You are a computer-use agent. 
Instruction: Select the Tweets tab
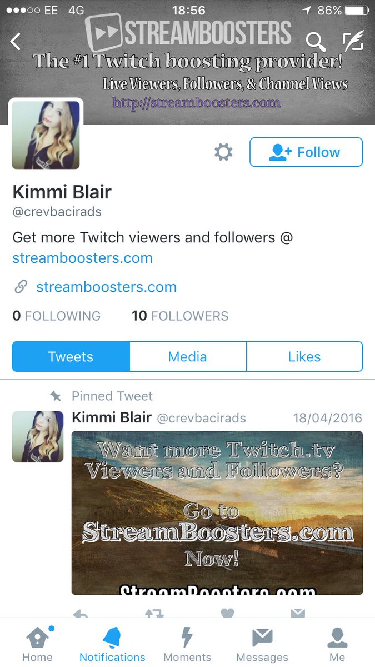(x=71, y=356)
